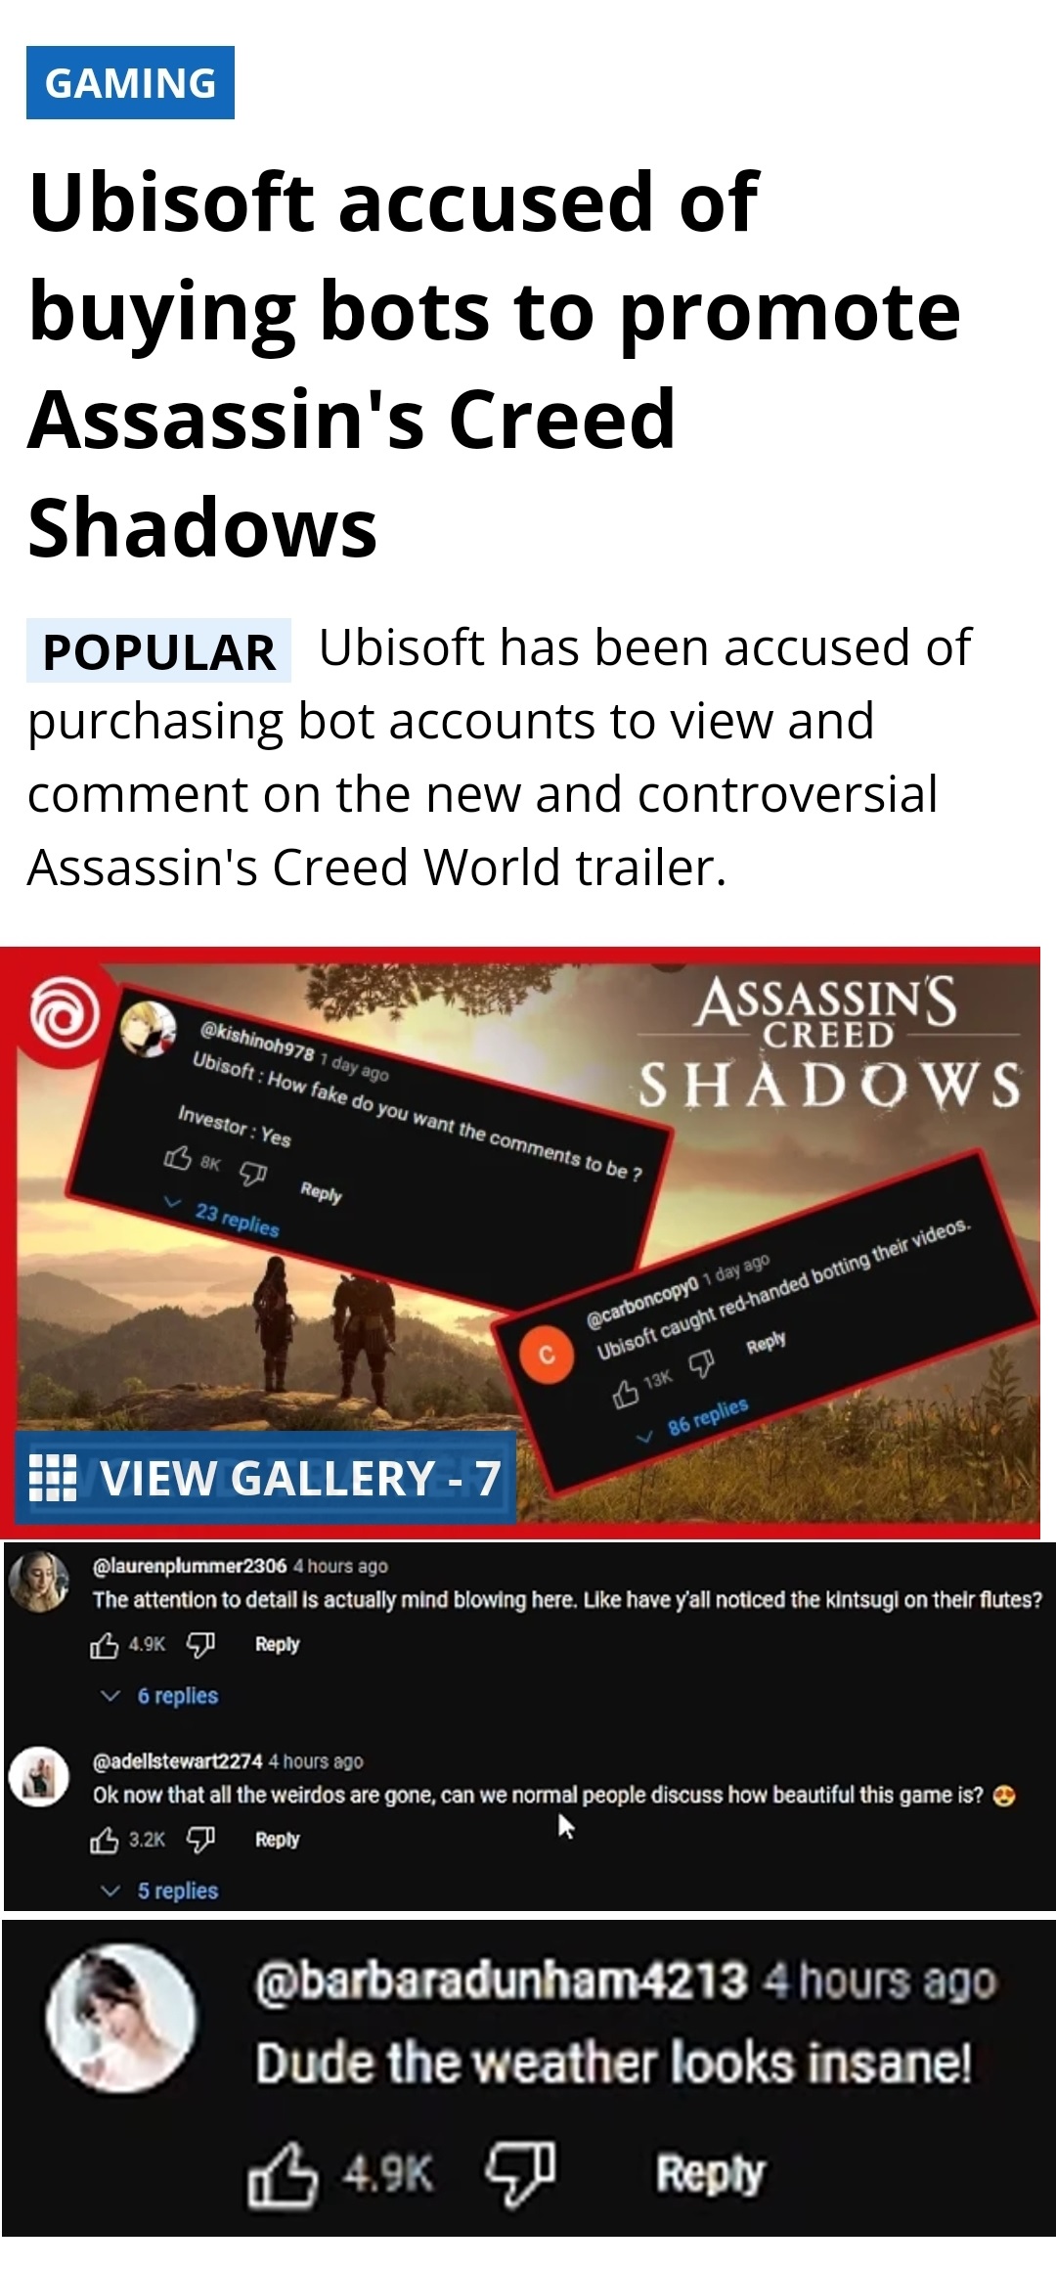Like the adellstewart2274 comment
Viewport: 1056px width, 2269px height.
(105, 1841)
